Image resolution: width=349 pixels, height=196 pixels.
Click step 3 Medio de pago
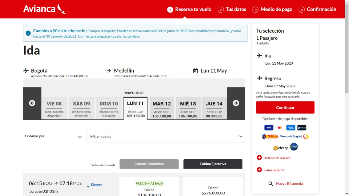point(272,10)
